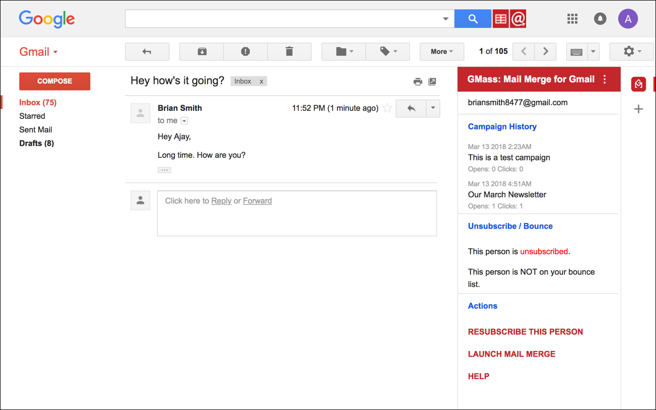Click the '1 of 105' counter
This screenshot has height=410, width=656.
[494, 51]
